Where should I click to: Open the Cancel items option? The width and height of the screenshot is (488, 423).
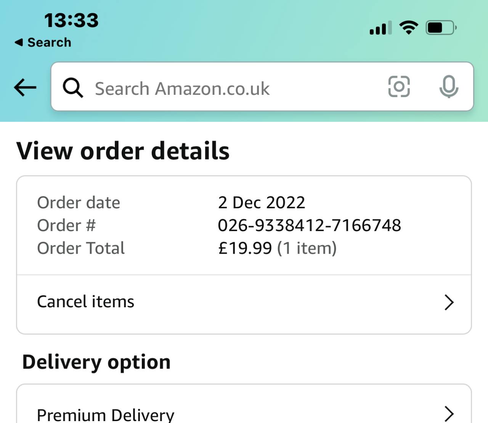(x=86, y=302)
